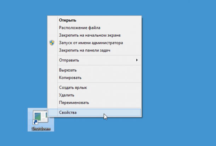Choose Переименовать from the context menu
This screenshot has width=216, height=146.
click(x=74, y=103)
